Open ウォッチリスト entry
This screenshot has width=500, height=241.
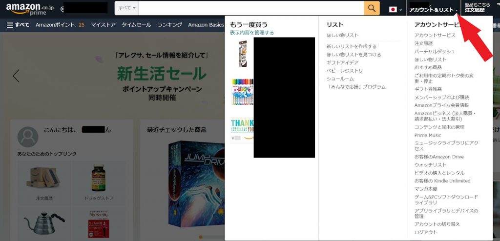coord(431,165)
